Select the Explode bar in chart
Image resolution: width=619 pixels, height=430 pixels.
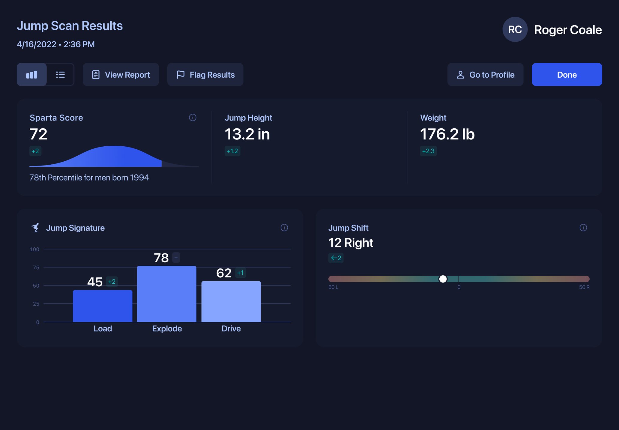167,294
